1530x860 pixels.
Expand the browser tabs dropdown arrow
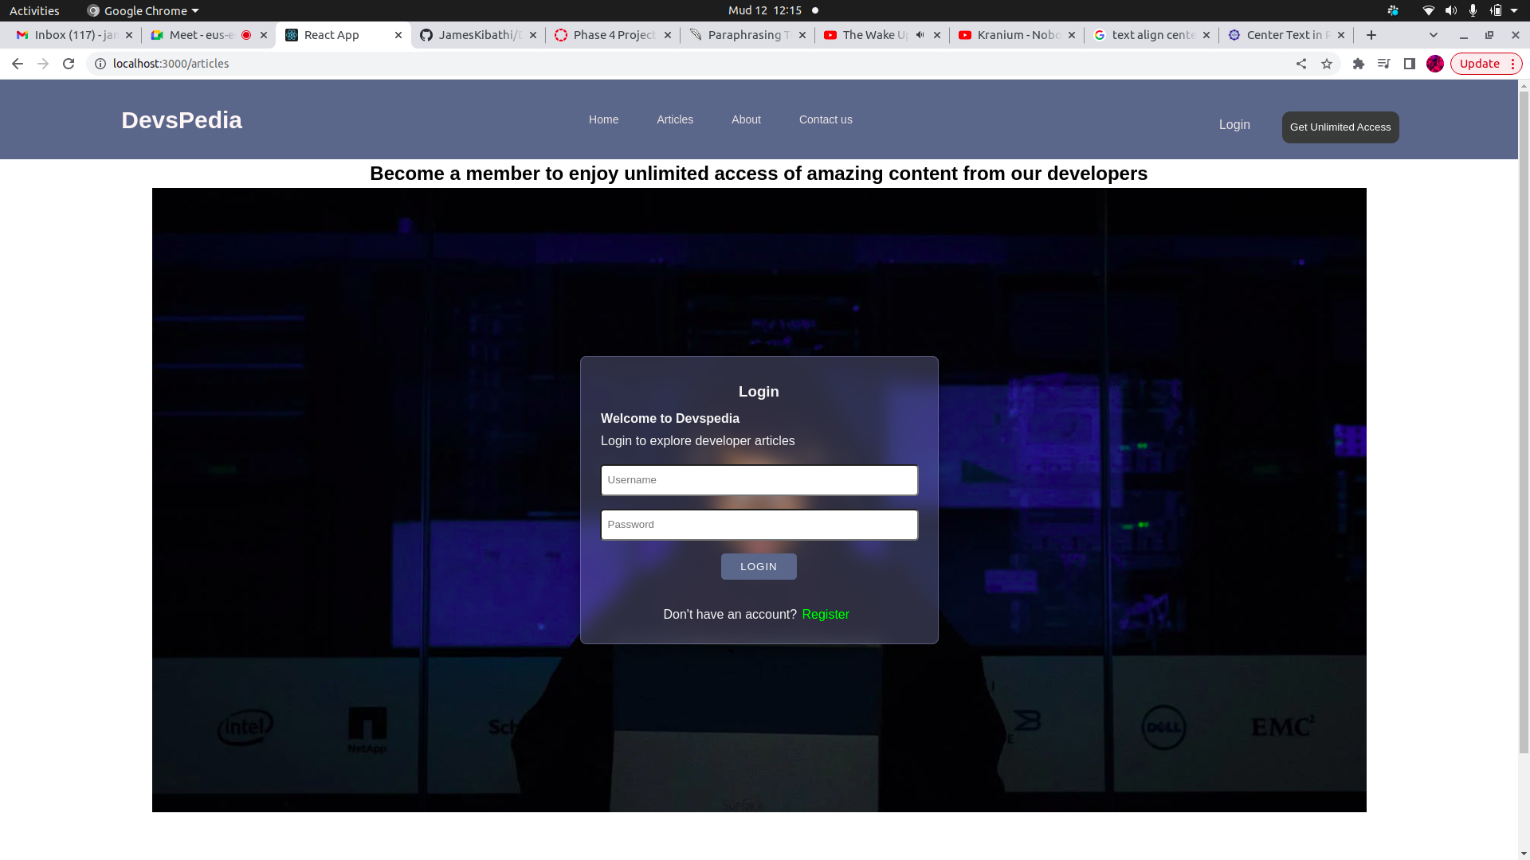1434,35
